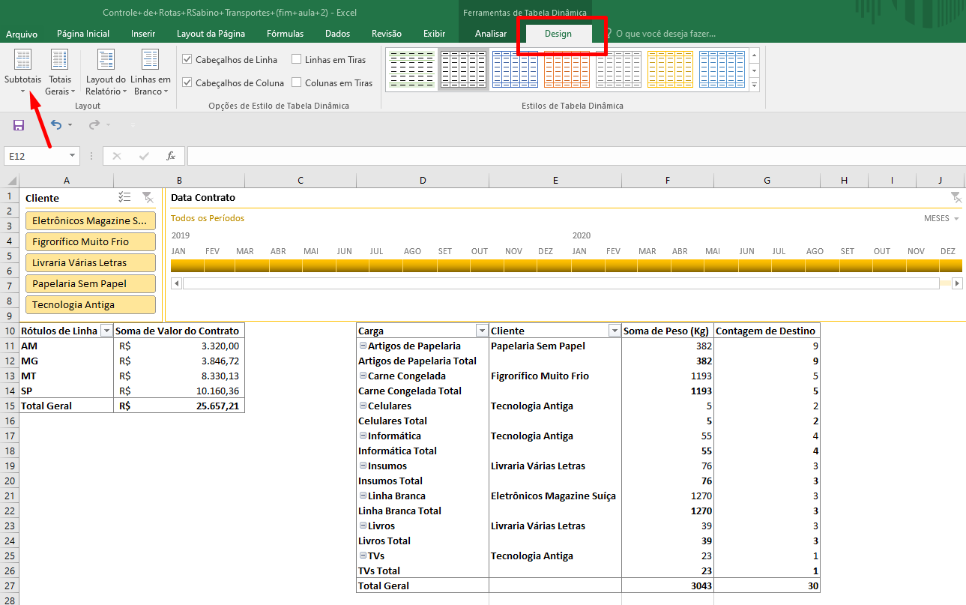Viewport: 966px width, 605px height.
Task: Switch to the Inserir tab
Action: [x=143, y=34]
